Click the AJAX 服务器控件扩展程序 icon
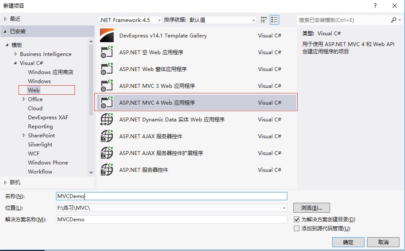The height and width of the screenshot is (251, 405). [x=107, y=153]
